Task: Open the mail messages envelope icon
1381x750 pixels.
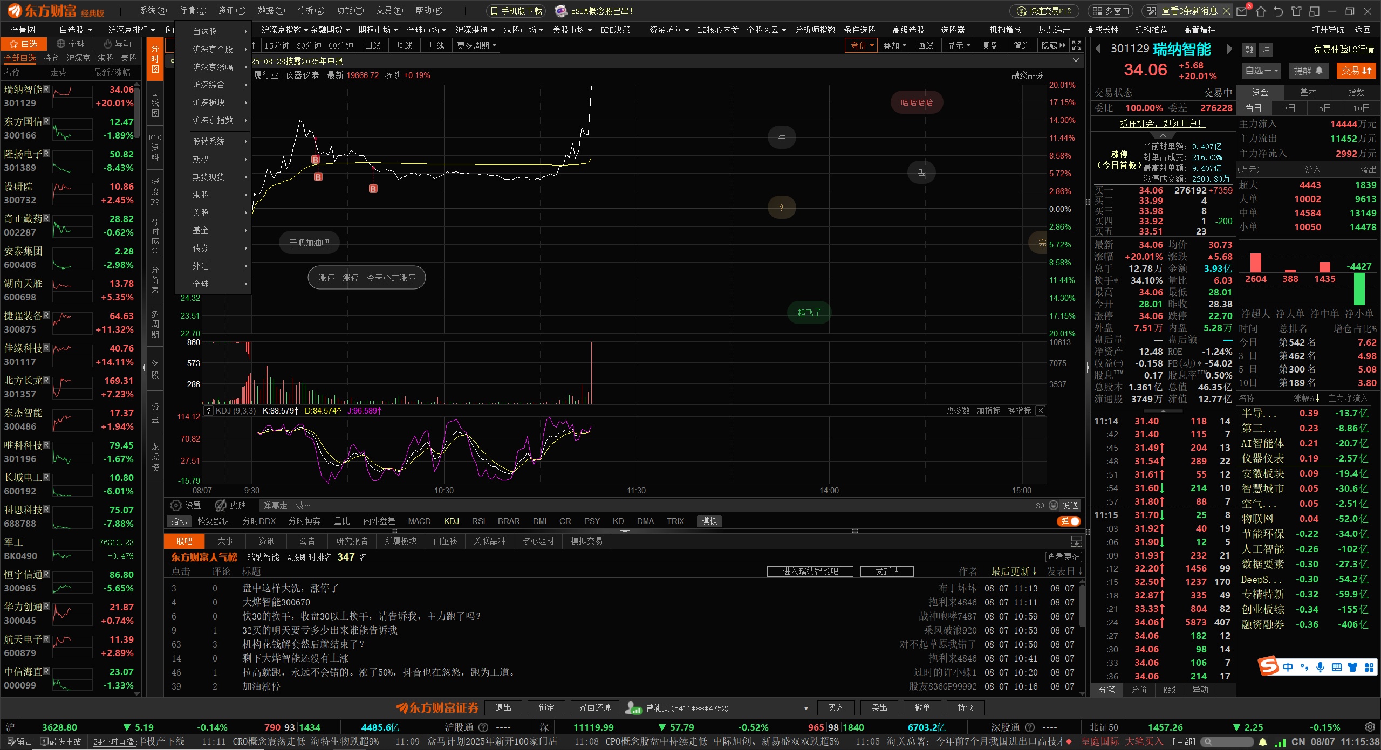Action: (x=1241, y=11)
